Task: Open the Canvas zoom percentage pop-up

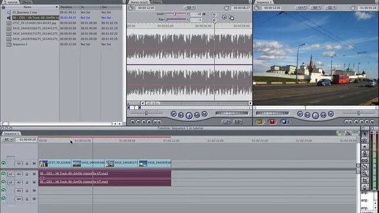Action: (301, 8)
